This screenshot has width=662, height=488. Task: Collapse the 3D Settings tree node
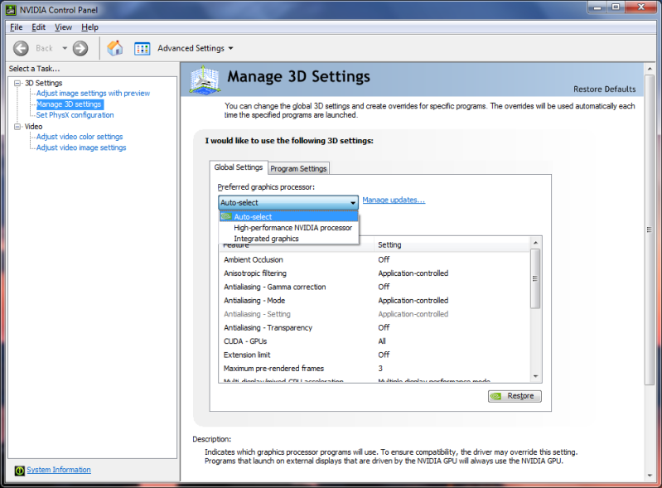pos(17,83)
